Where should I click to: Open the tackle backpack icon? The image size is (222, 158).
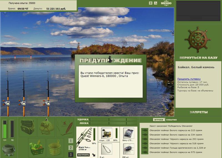[27, 127]
